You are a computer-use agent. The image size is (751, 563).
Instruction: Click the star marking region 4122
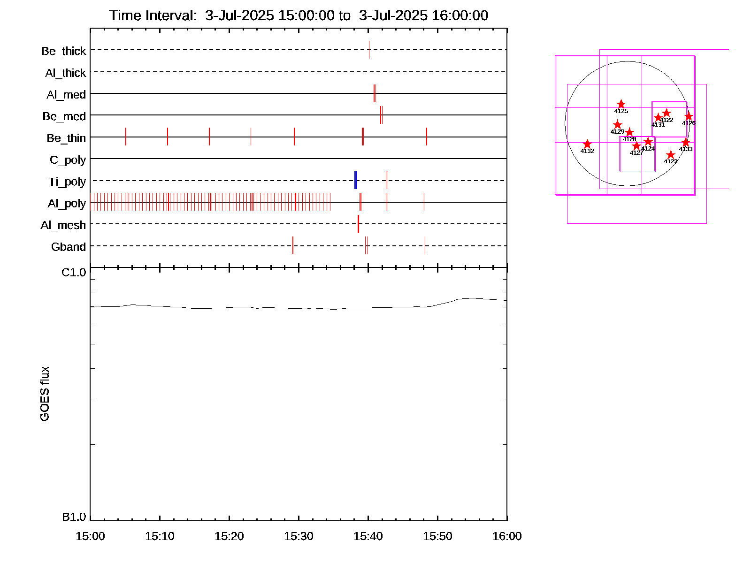pos(667,113)
